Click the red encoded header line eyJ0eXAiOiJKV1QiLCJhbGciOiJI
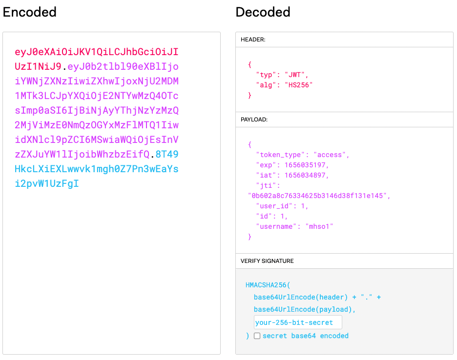The image size is (457, 360). 97,52
